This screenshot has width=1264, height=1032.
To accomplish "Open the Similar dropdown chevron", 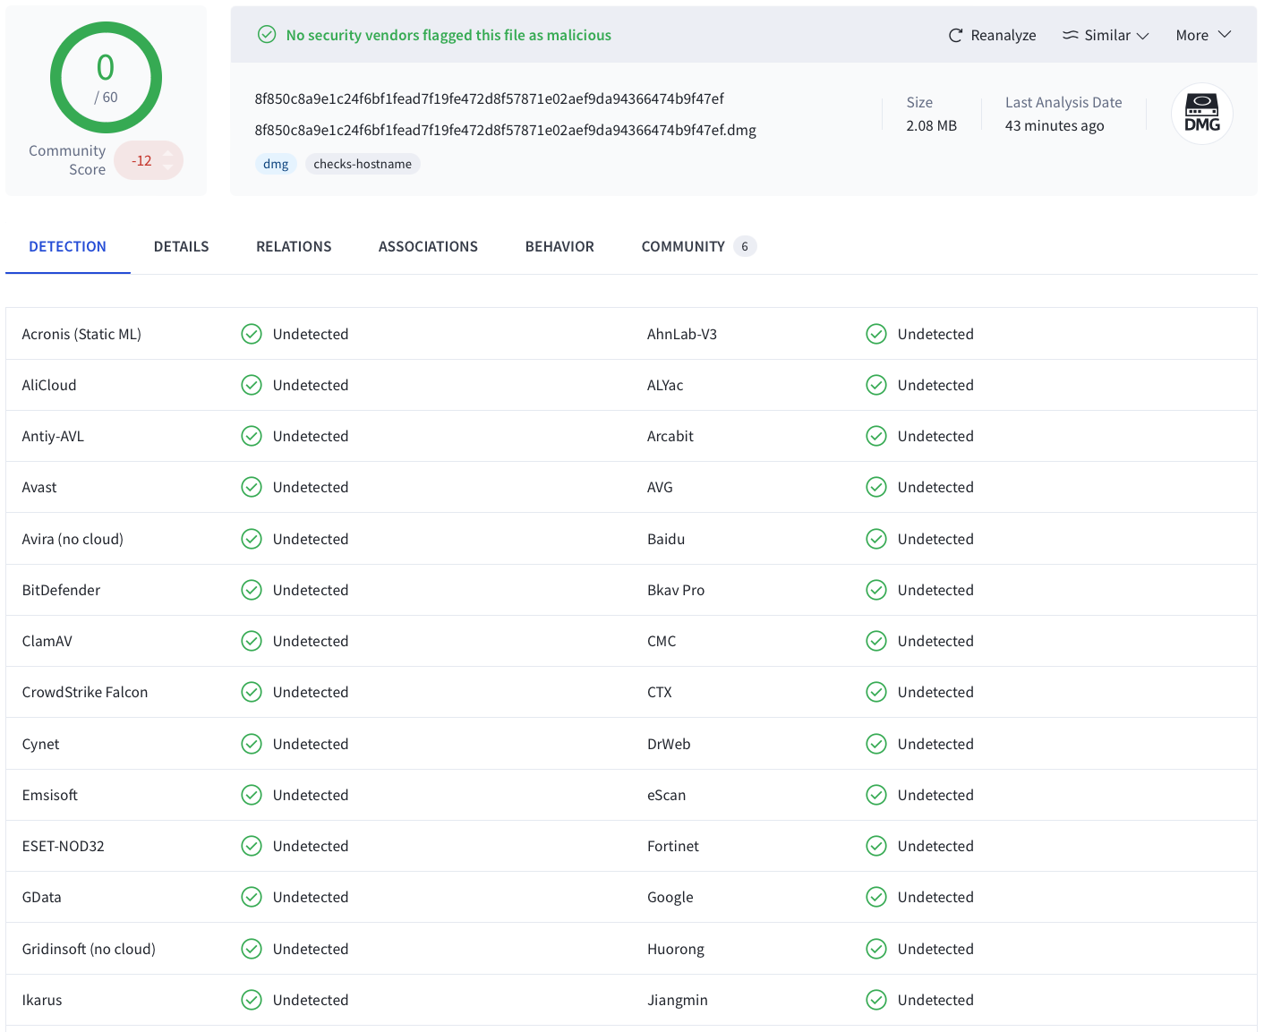I will coord(1142,36).
